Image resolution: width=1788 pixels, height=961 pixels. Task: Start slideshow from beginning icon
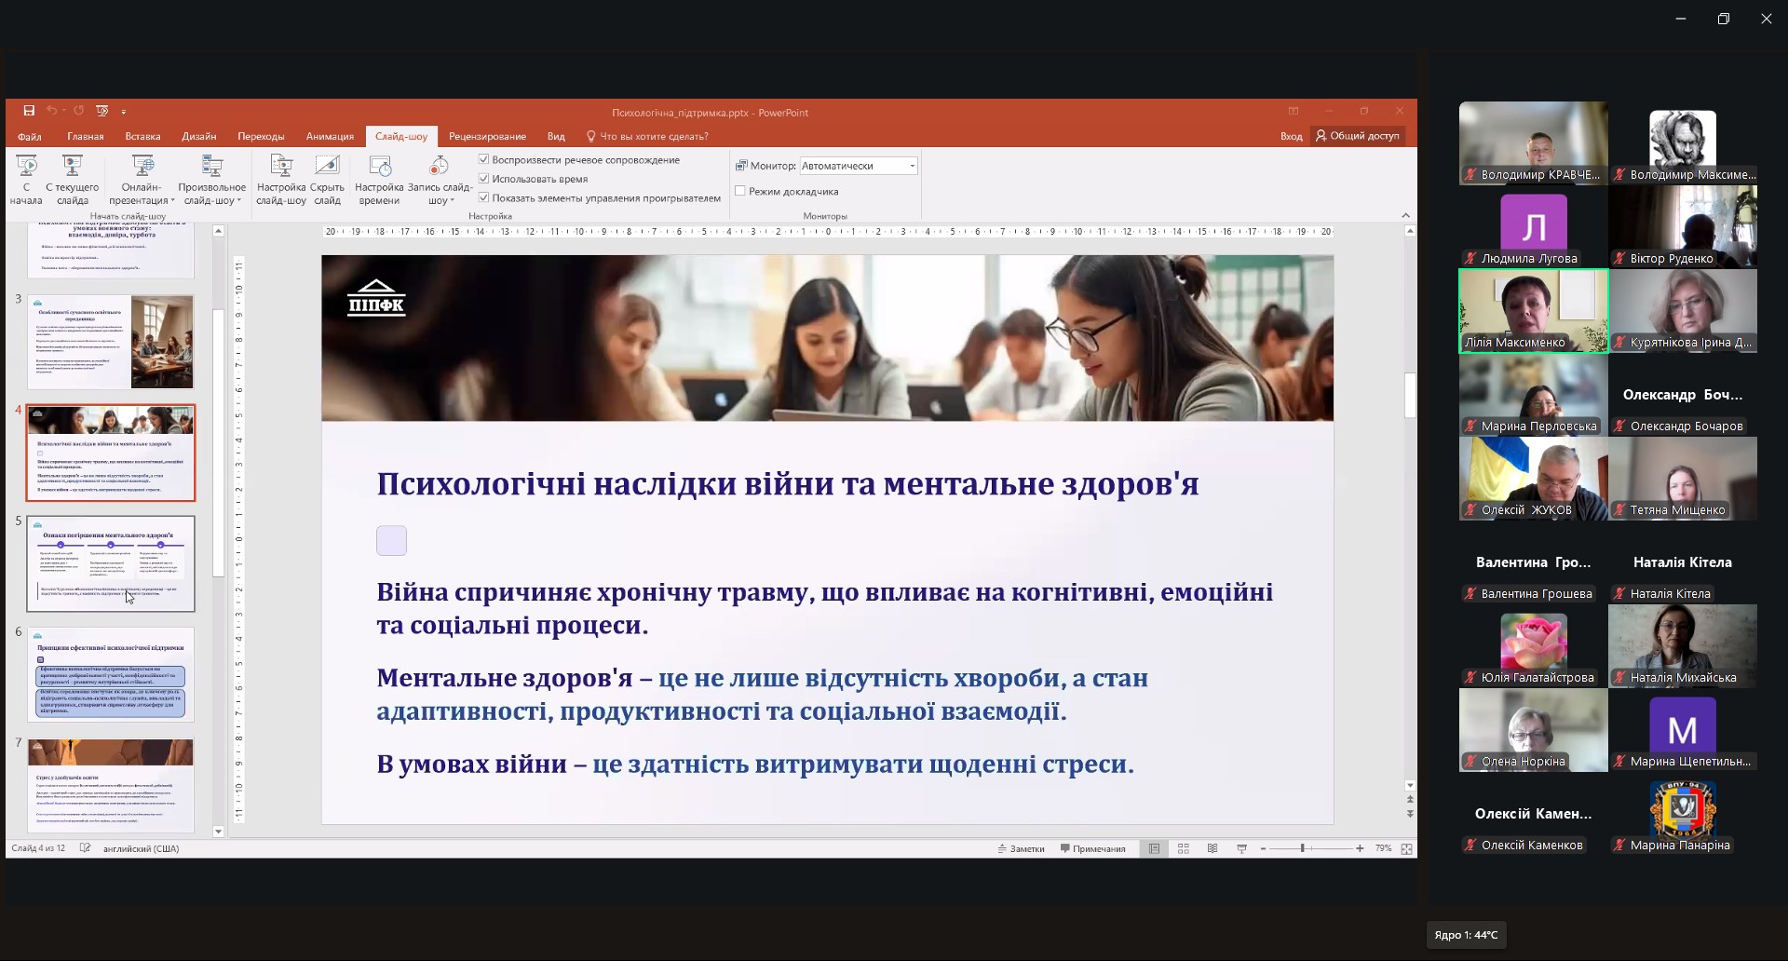[26, 168]
